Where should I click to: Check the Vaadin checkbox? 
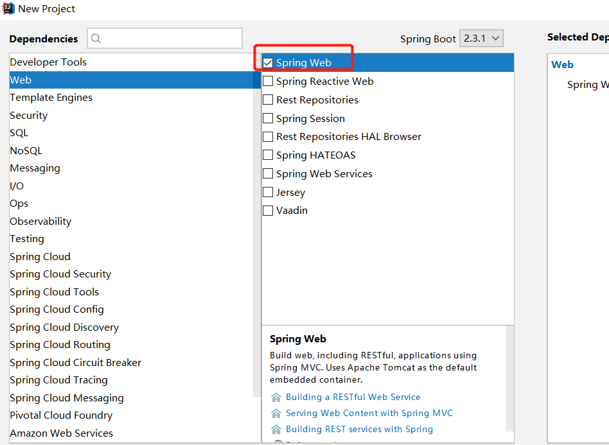pyautogui.click(x=268, y=210)
